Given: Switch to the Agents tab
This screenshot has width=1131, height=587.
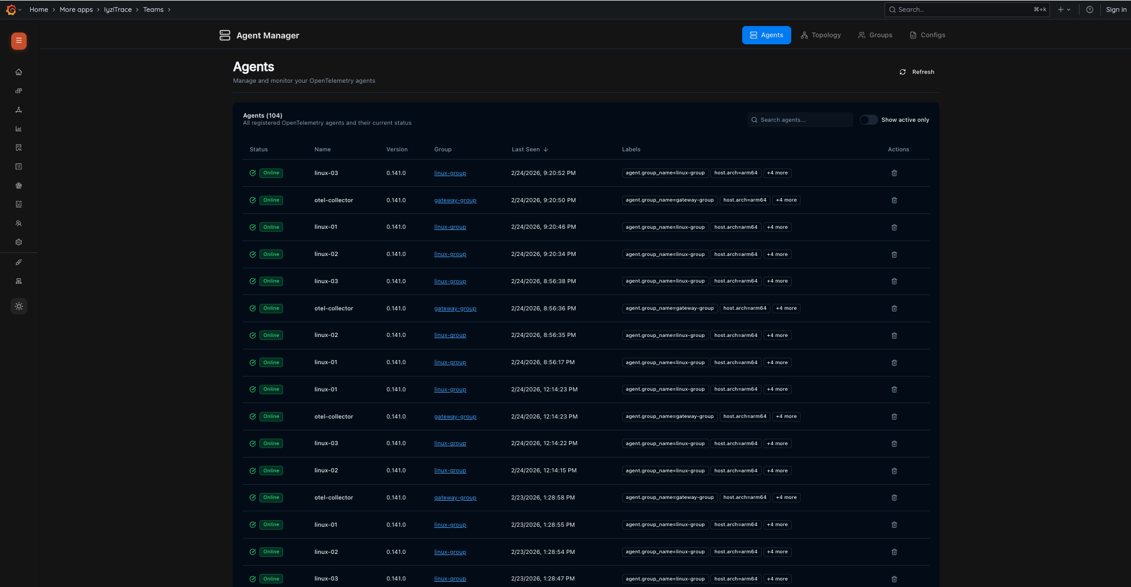Looking at the screenshot, I should click(x=766, y=35).
